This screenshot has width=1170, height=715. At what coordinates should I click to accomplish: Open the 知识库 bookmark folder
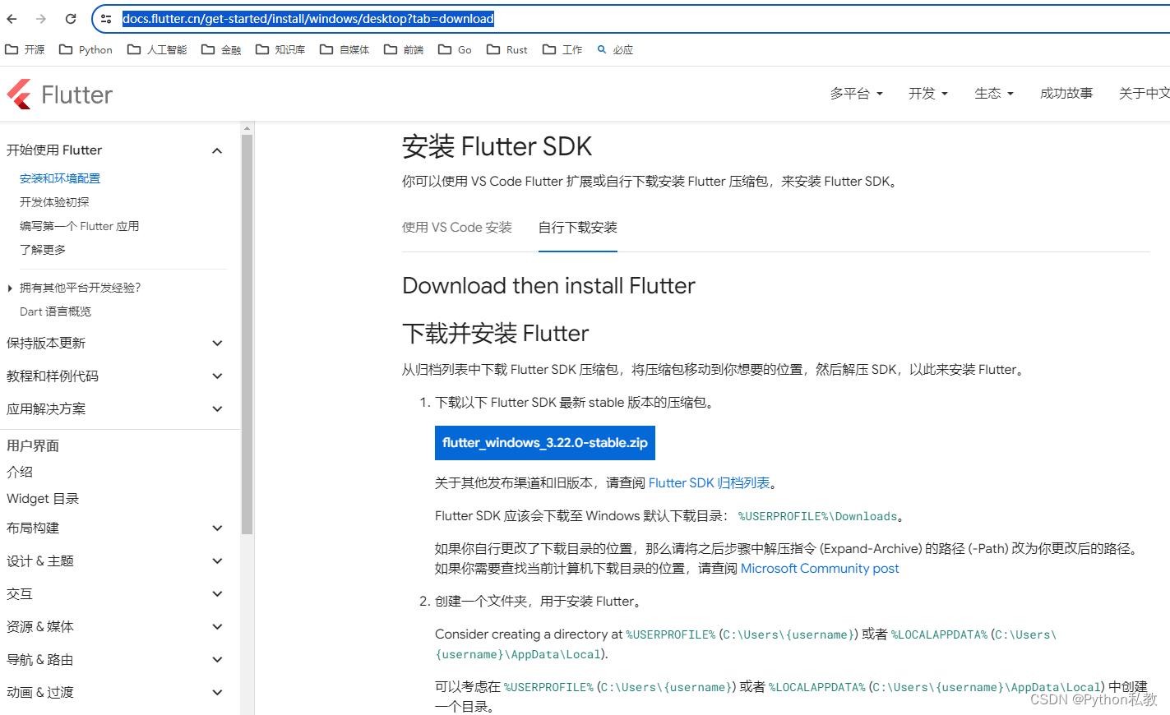280,49
